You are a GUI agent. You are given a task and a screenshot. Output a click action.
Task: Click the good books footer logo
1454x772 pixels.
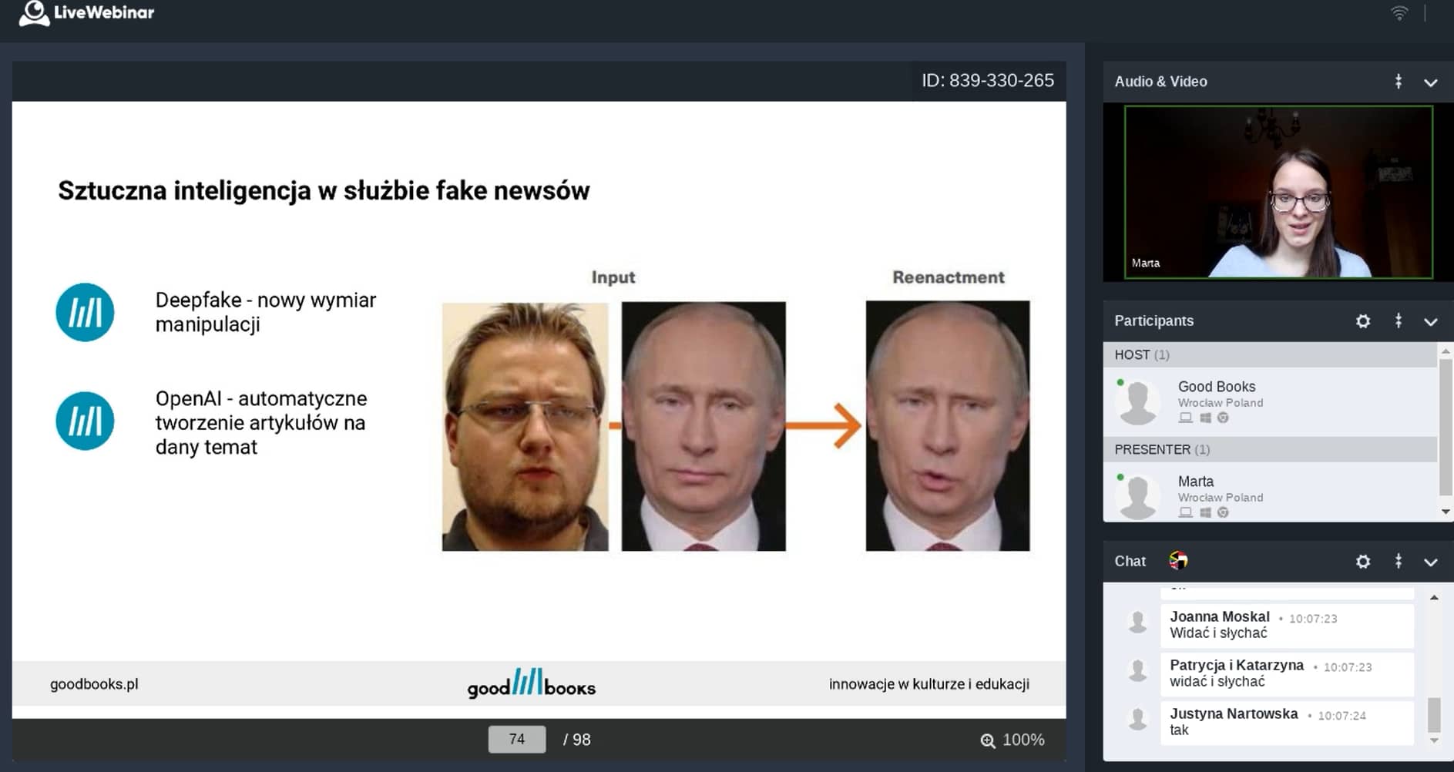click(x=532, y=683)
